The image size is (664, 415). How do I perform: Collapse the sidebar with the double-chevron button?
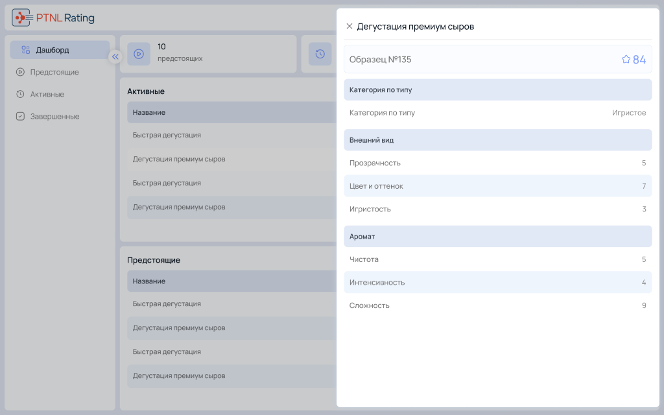(115, 57)
